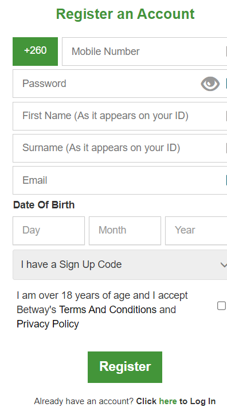This screenshot has width=227, height=415.
Task: Click the Email input field
Action: (120, 180)
